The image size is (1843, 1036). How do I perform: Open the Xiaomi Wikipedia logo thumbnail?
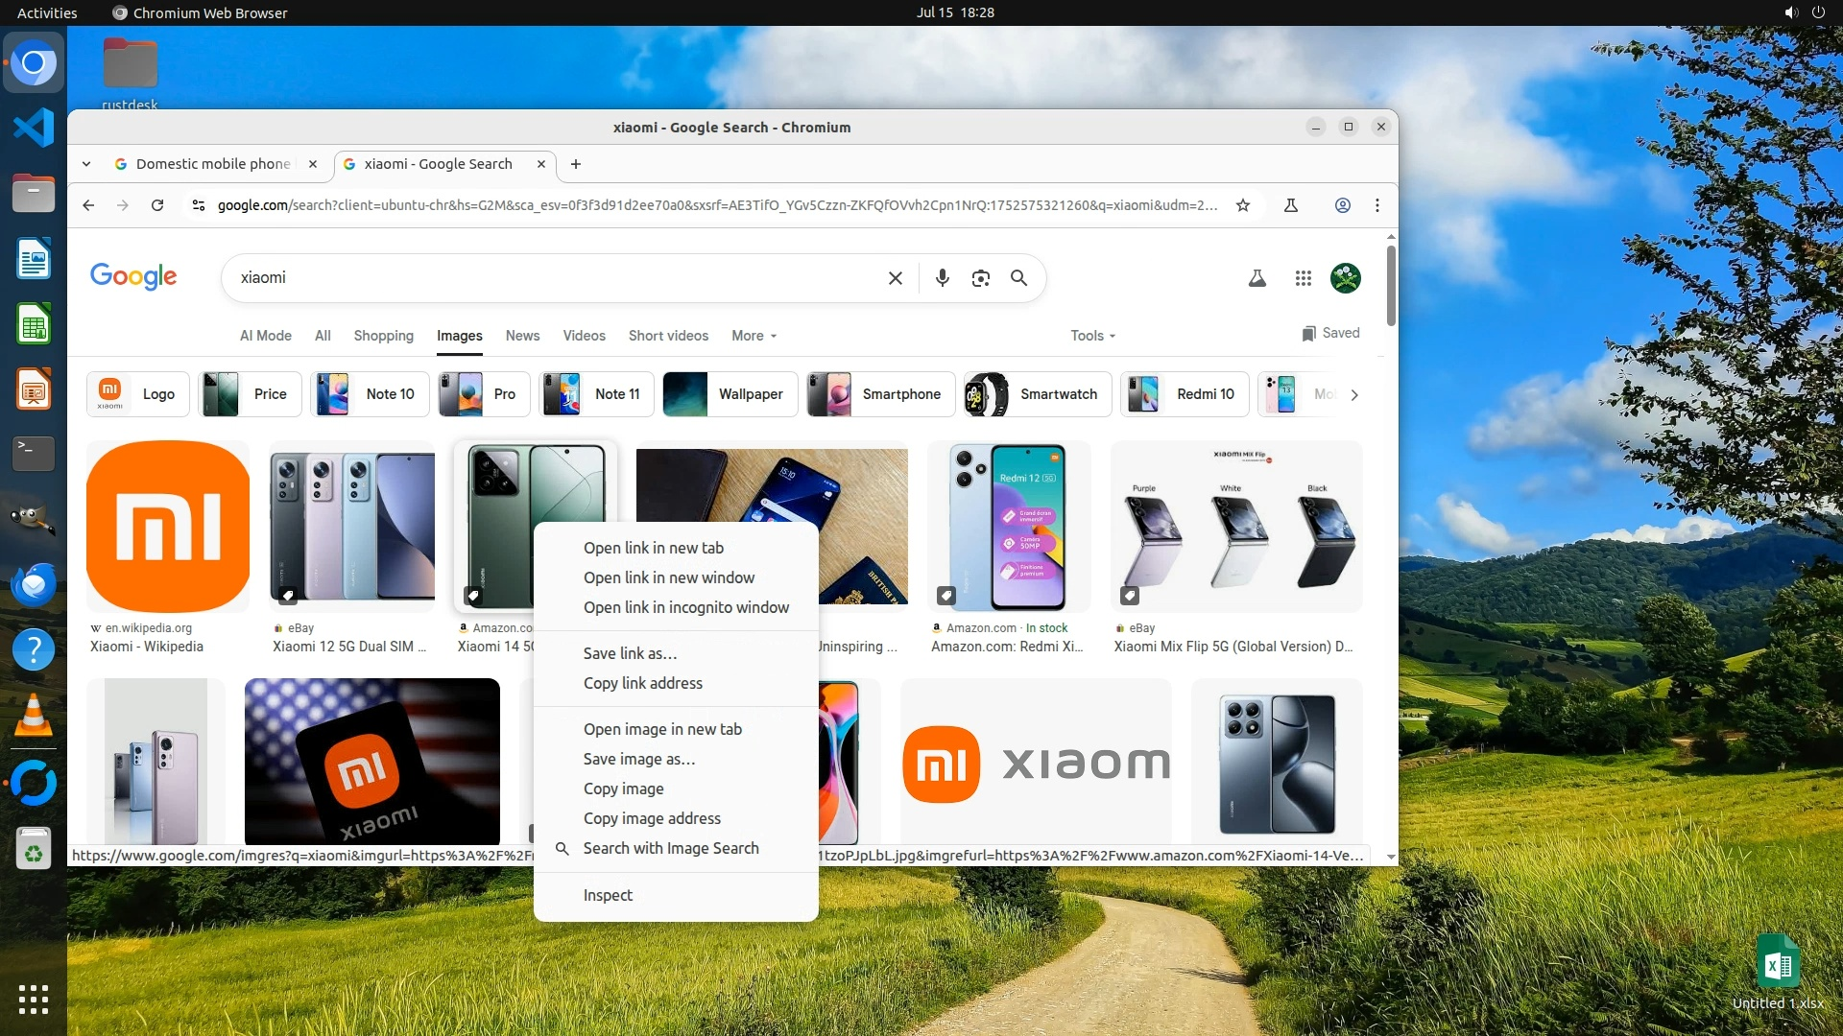[x=168, y=527]
